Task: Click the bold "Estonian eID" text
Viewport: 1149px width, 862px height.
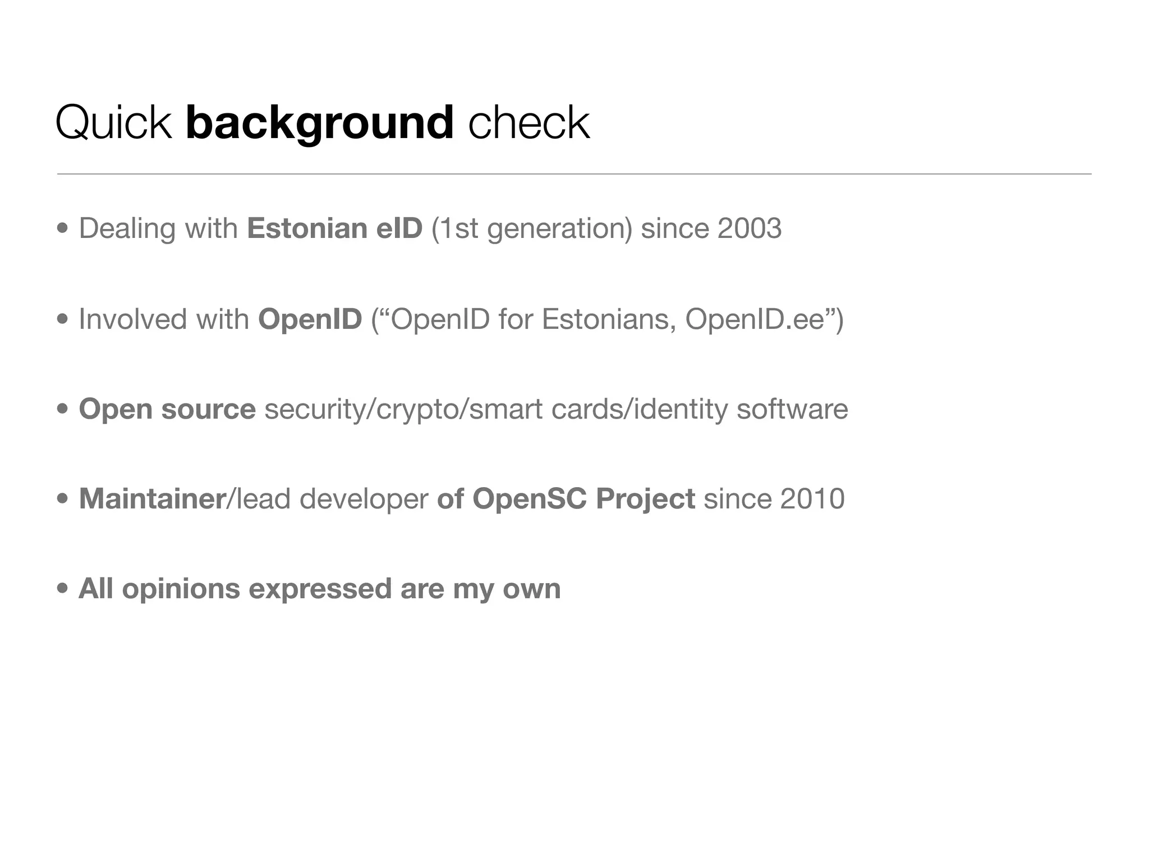Action: [334, 228]
